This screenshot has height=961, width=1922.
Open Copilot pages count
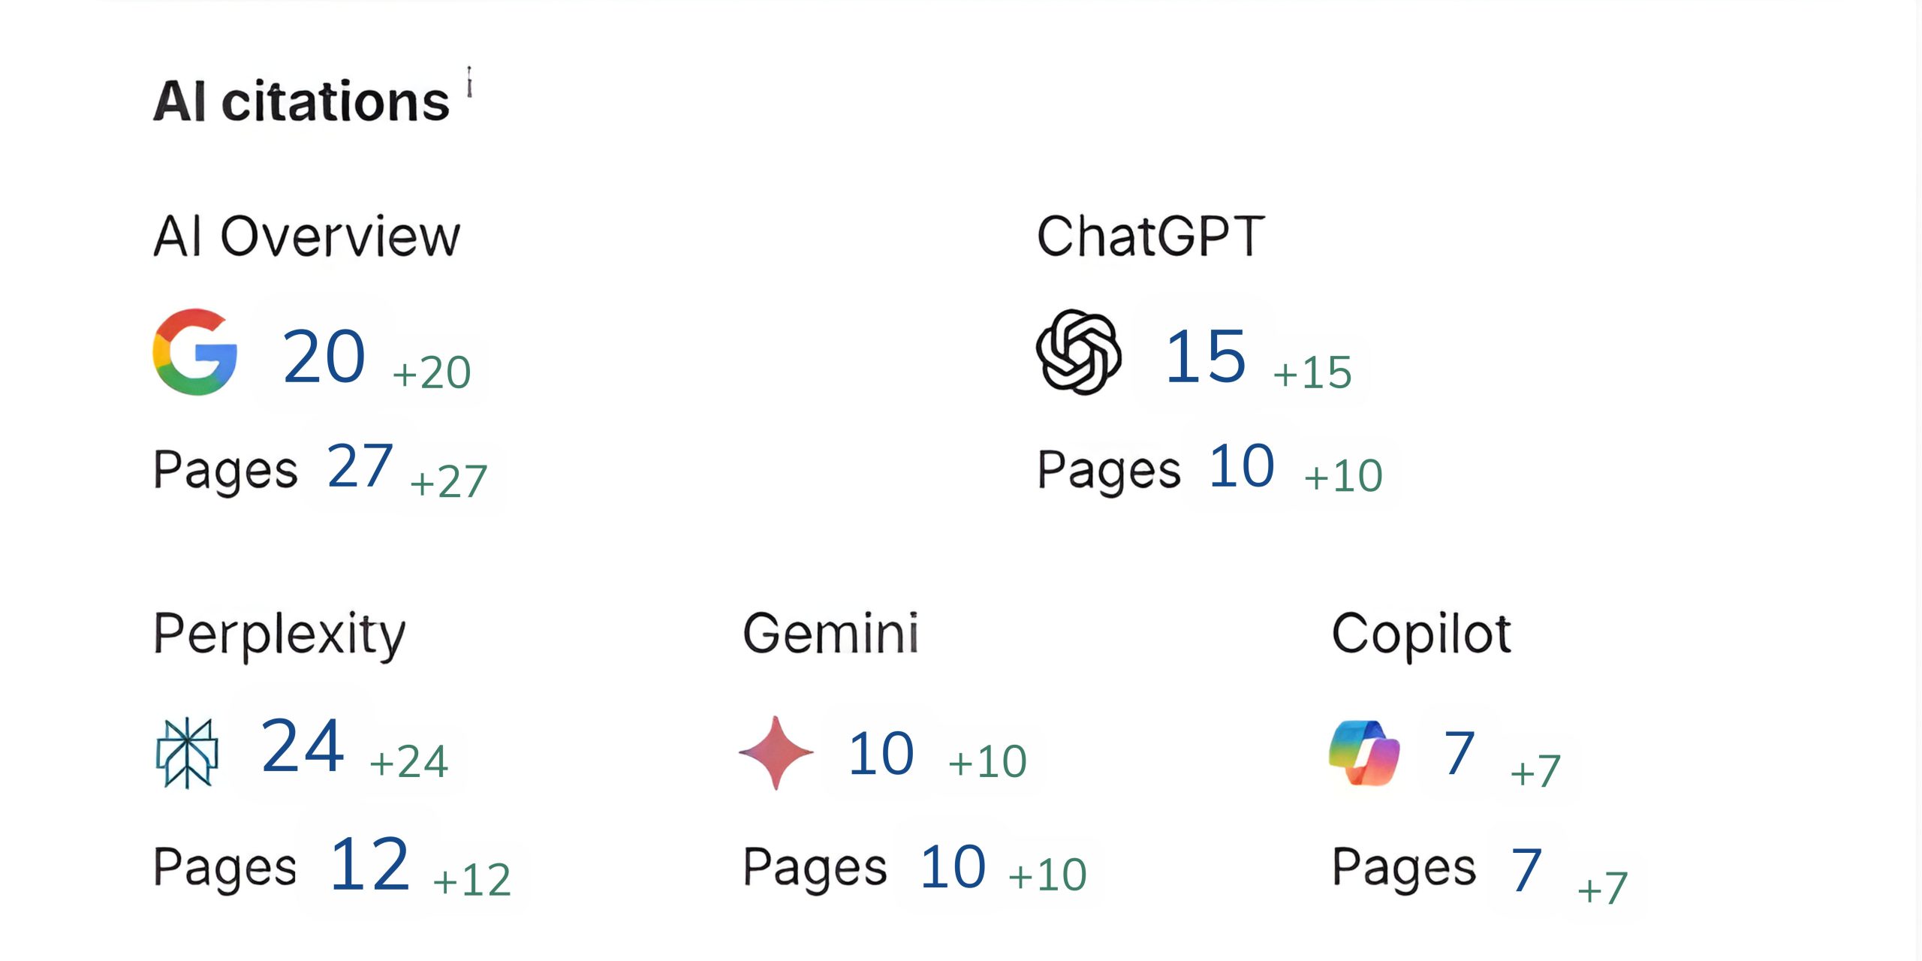tap(1526, 870)
